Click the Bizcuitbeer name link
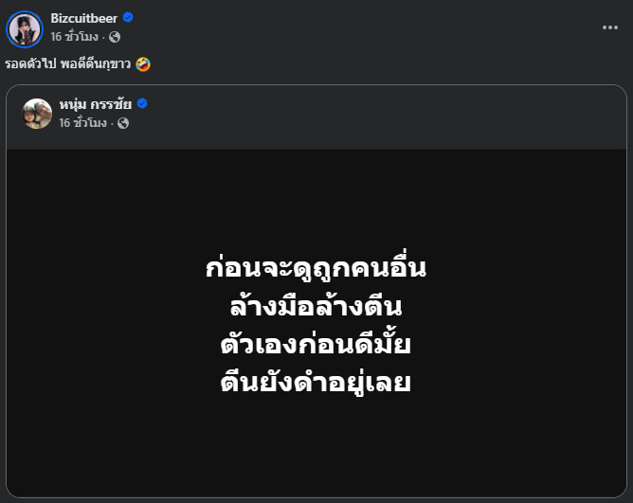 tap(83, 19)
